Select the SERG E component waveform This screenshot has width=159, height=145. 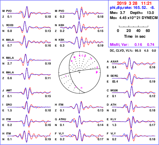134,79
